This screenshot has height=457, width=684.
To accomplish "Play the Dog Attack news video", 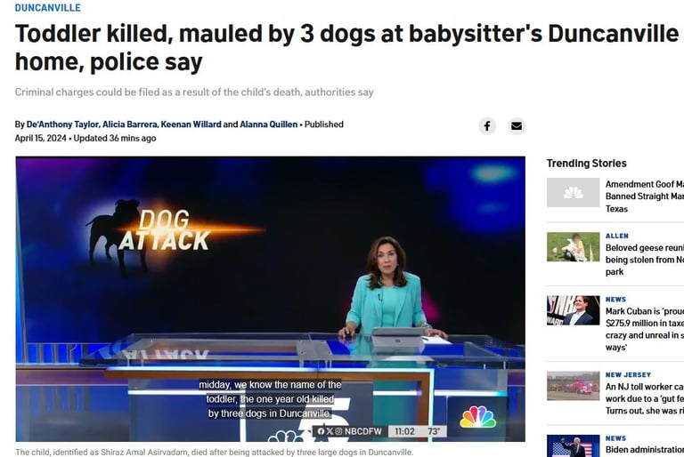I will click(271, 299).
